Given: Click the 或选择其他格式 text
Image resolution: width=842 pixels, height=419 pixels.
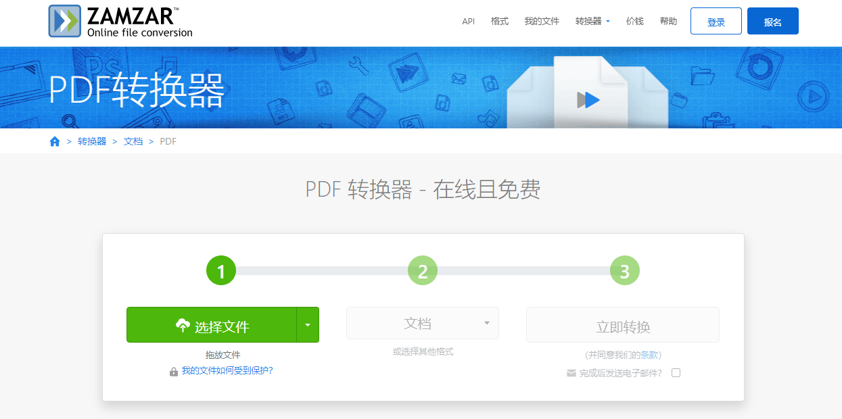Looking at the screenshot, I should tap(423, 352).
